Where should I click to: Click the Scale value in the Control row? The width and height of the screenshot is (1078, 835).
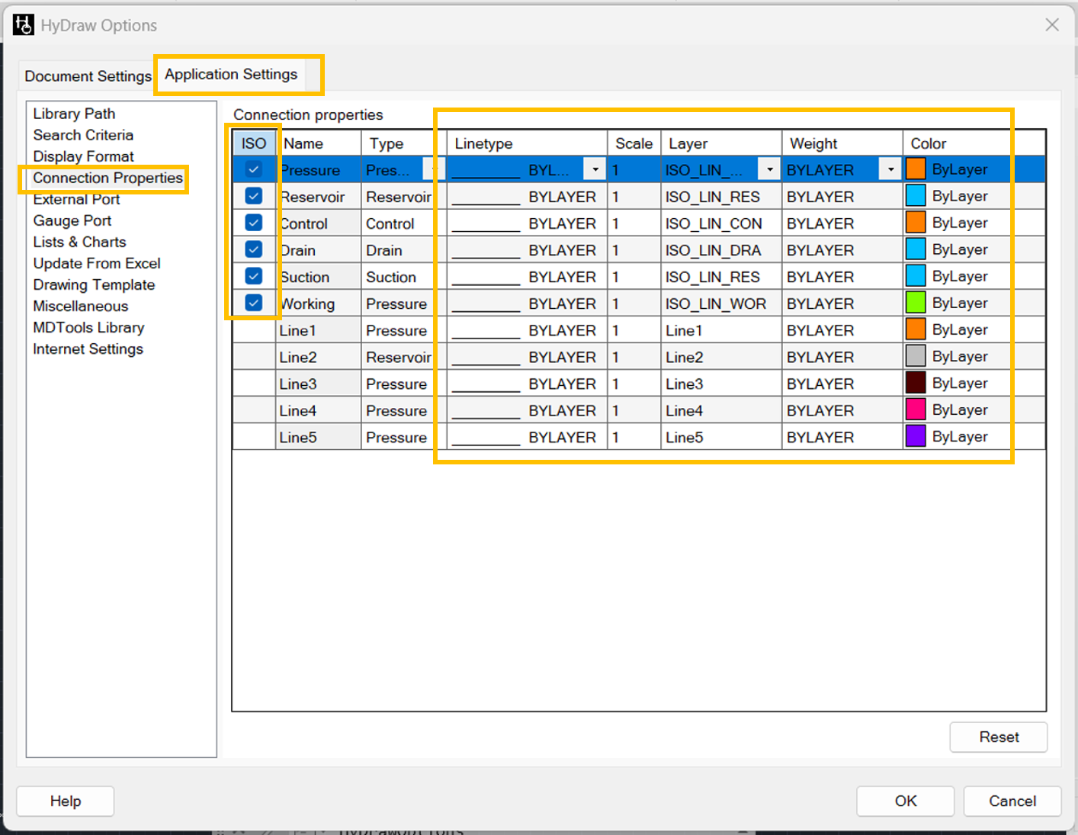634,223
